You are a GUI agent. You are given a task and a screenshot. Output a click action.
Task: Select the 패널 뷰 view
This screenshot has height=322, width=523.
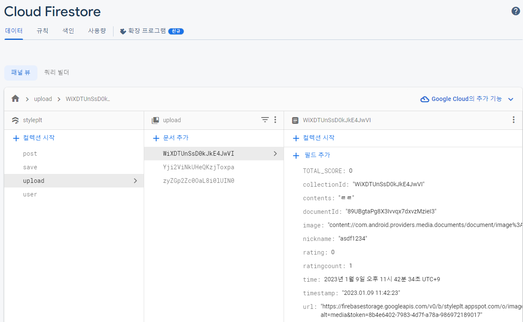pos(21,73)
